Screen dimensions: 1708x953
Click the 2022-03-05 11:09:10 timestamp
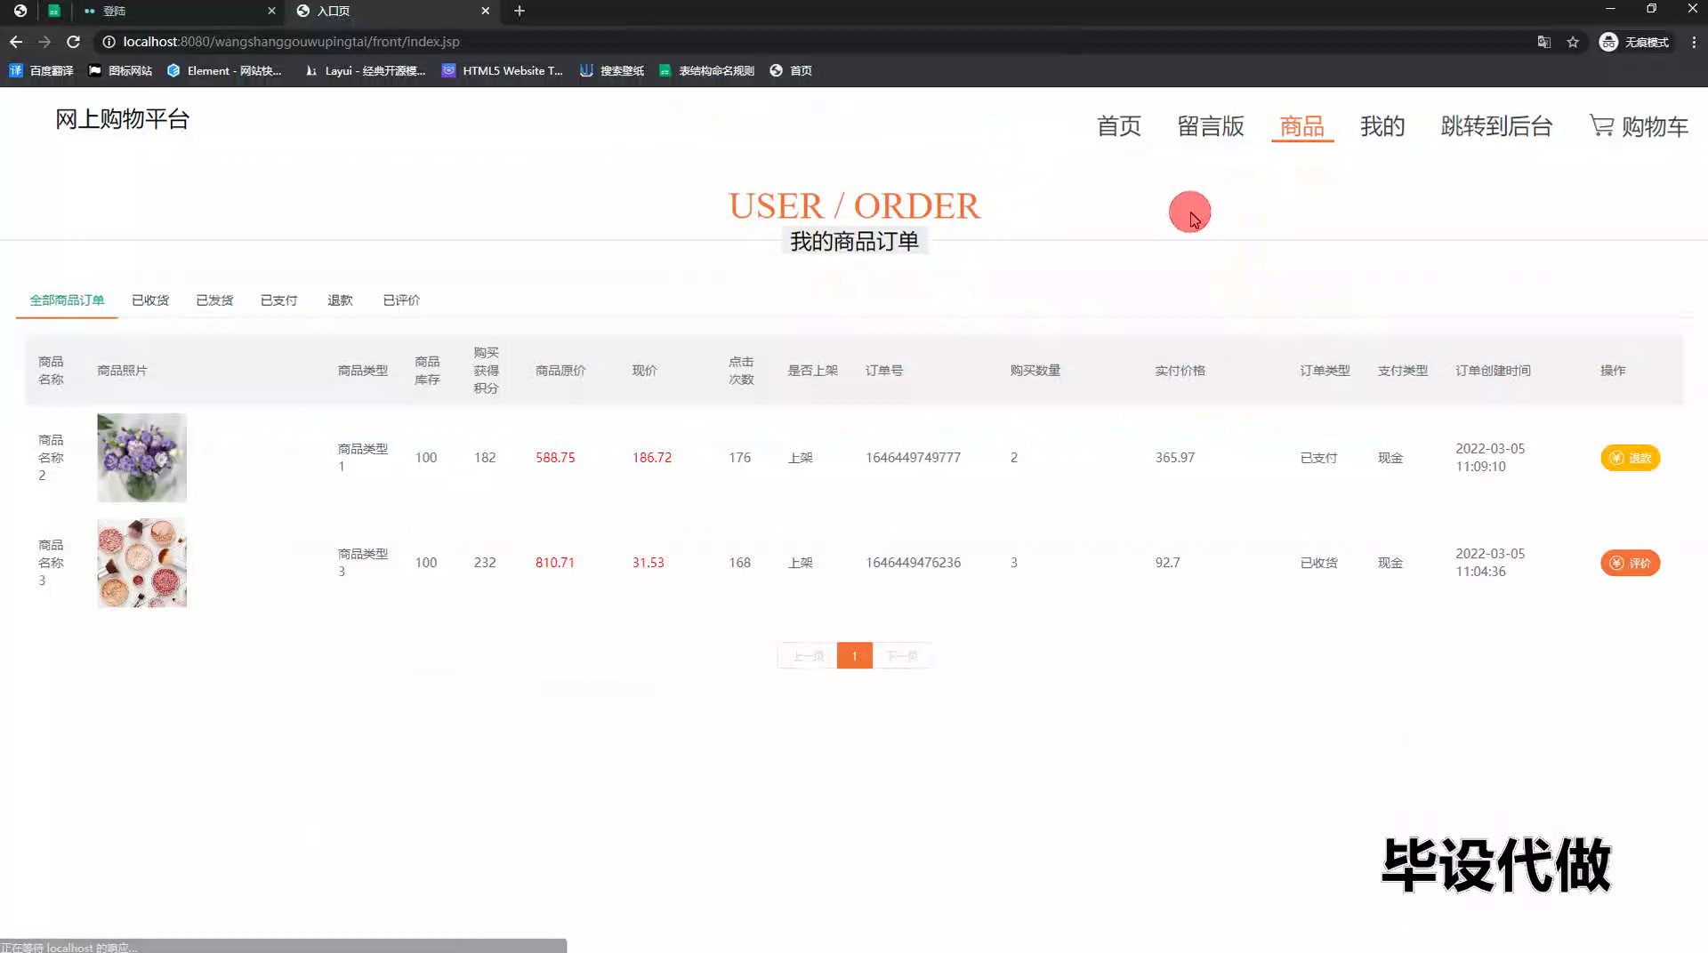(1490, 457)
